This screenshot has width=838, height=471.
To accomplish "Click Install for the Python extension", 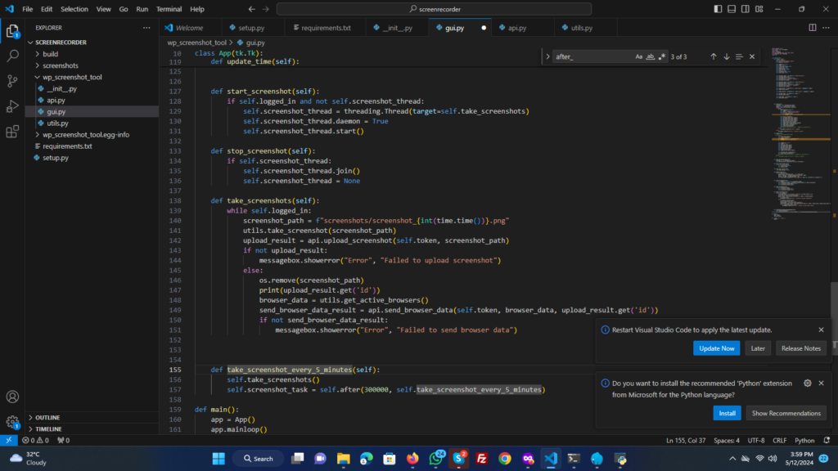I will tap(727, 413).
